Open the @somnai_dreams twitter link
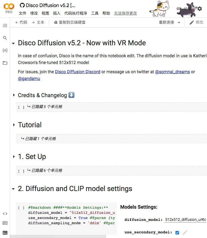The image size is (207, 238). point(172,72)
